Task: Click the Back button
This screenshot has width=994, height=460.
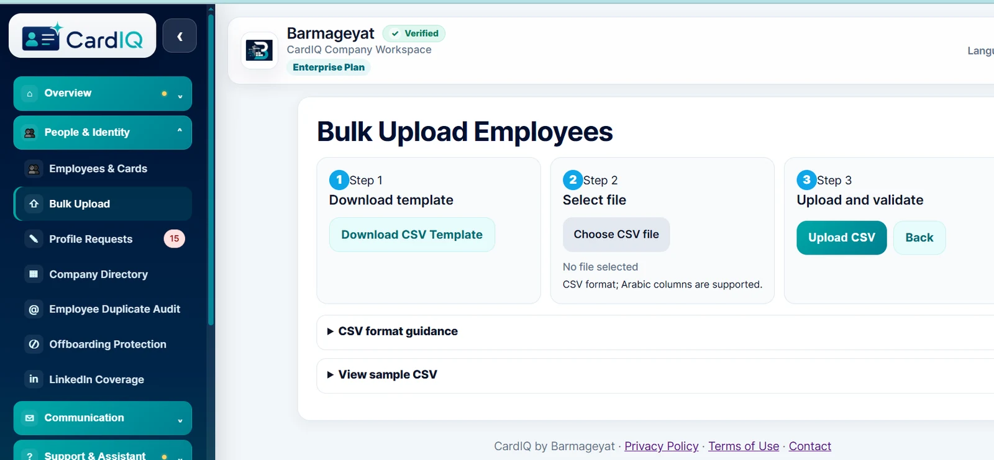Action: point(919,238)
